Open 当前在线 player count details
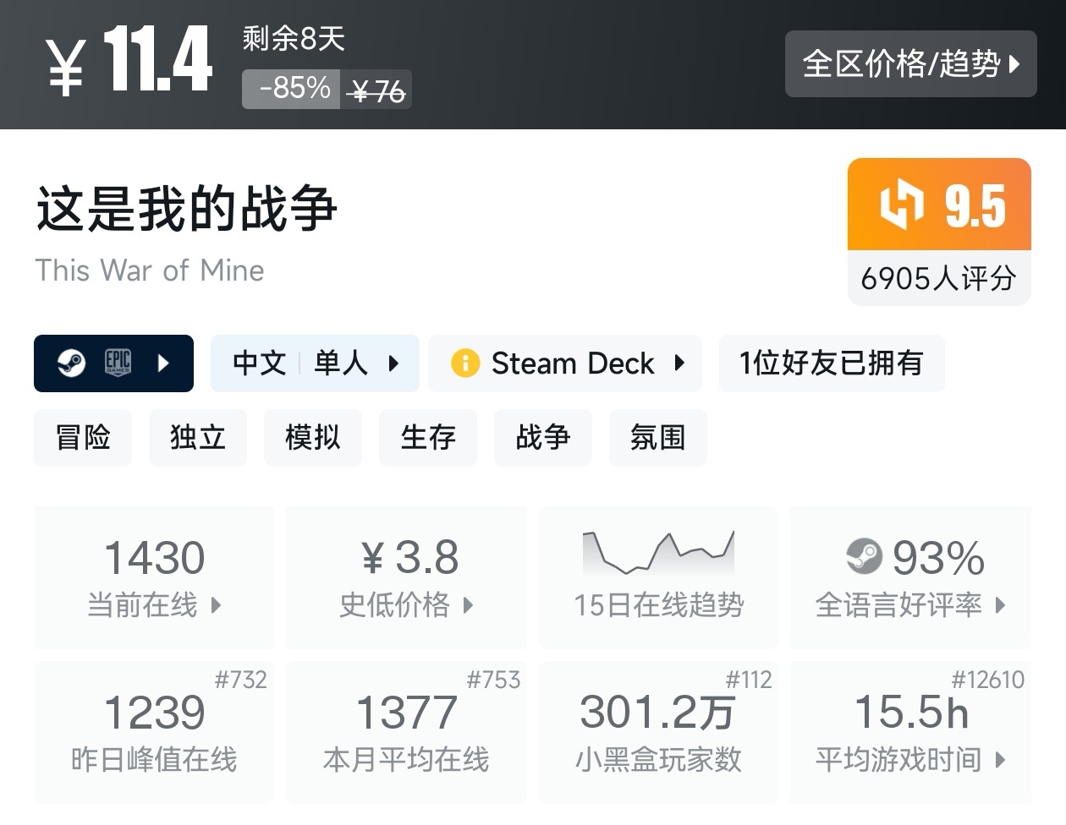This screenshot has width=1066, height=825. point(155,577)
